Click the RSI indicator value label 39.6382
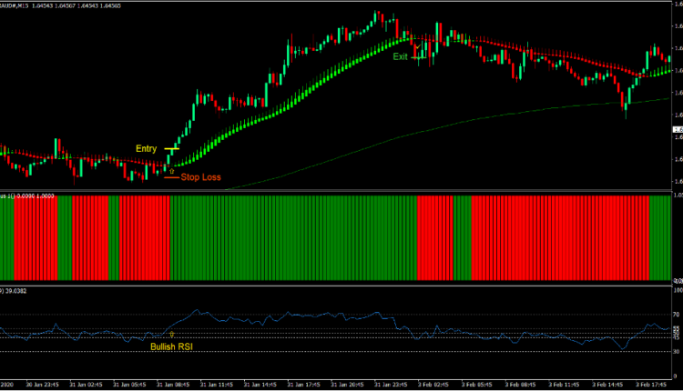The width and height of the screenshot is (683, 391). point(15,290)
